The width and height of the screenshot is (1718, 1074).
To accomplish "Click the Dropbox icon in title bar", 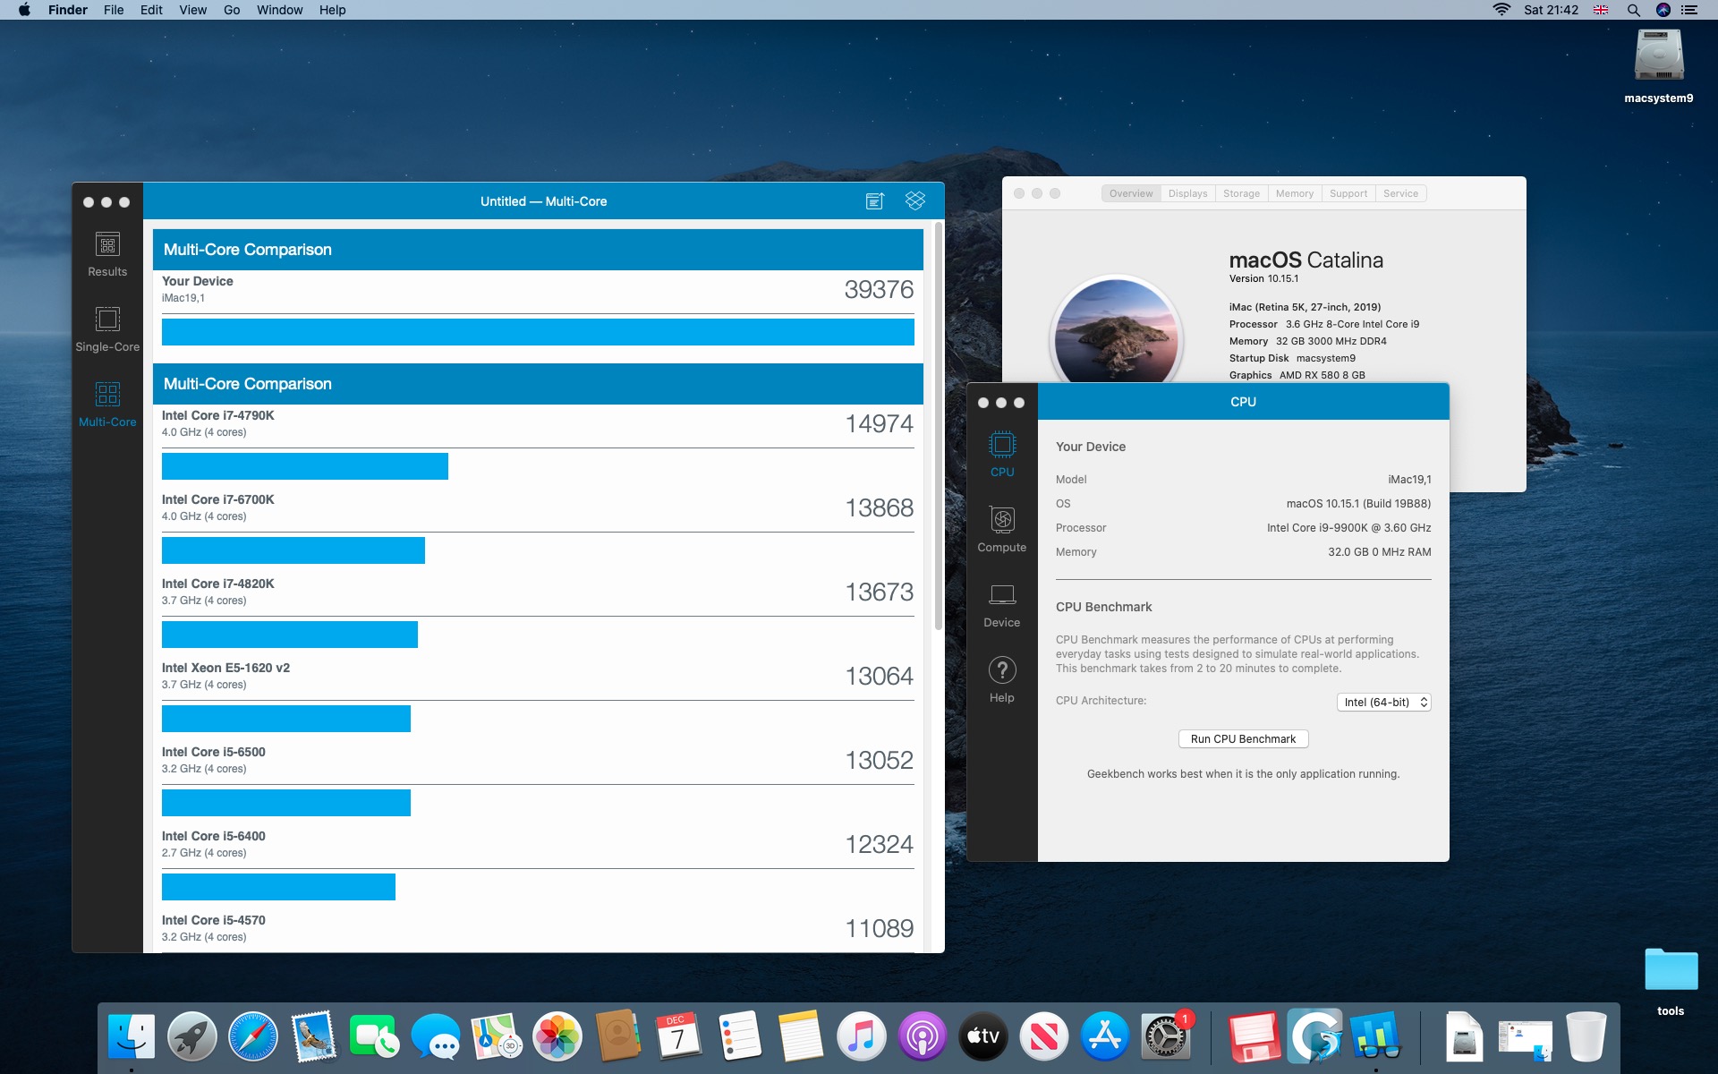I will tap(914, 200).
